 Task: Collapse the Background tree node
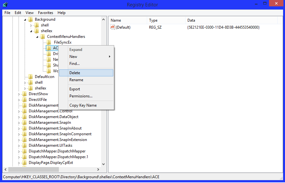[25, 20]
